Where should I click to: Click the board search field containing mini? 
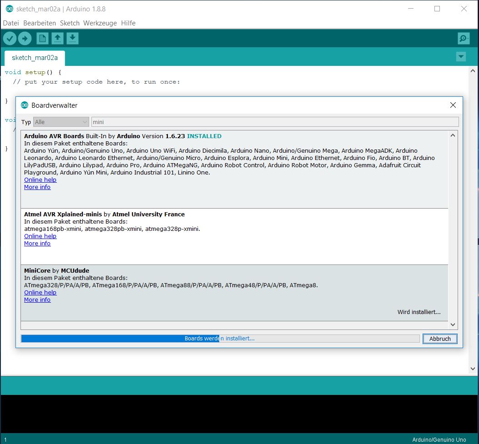(x=275, y=122)
